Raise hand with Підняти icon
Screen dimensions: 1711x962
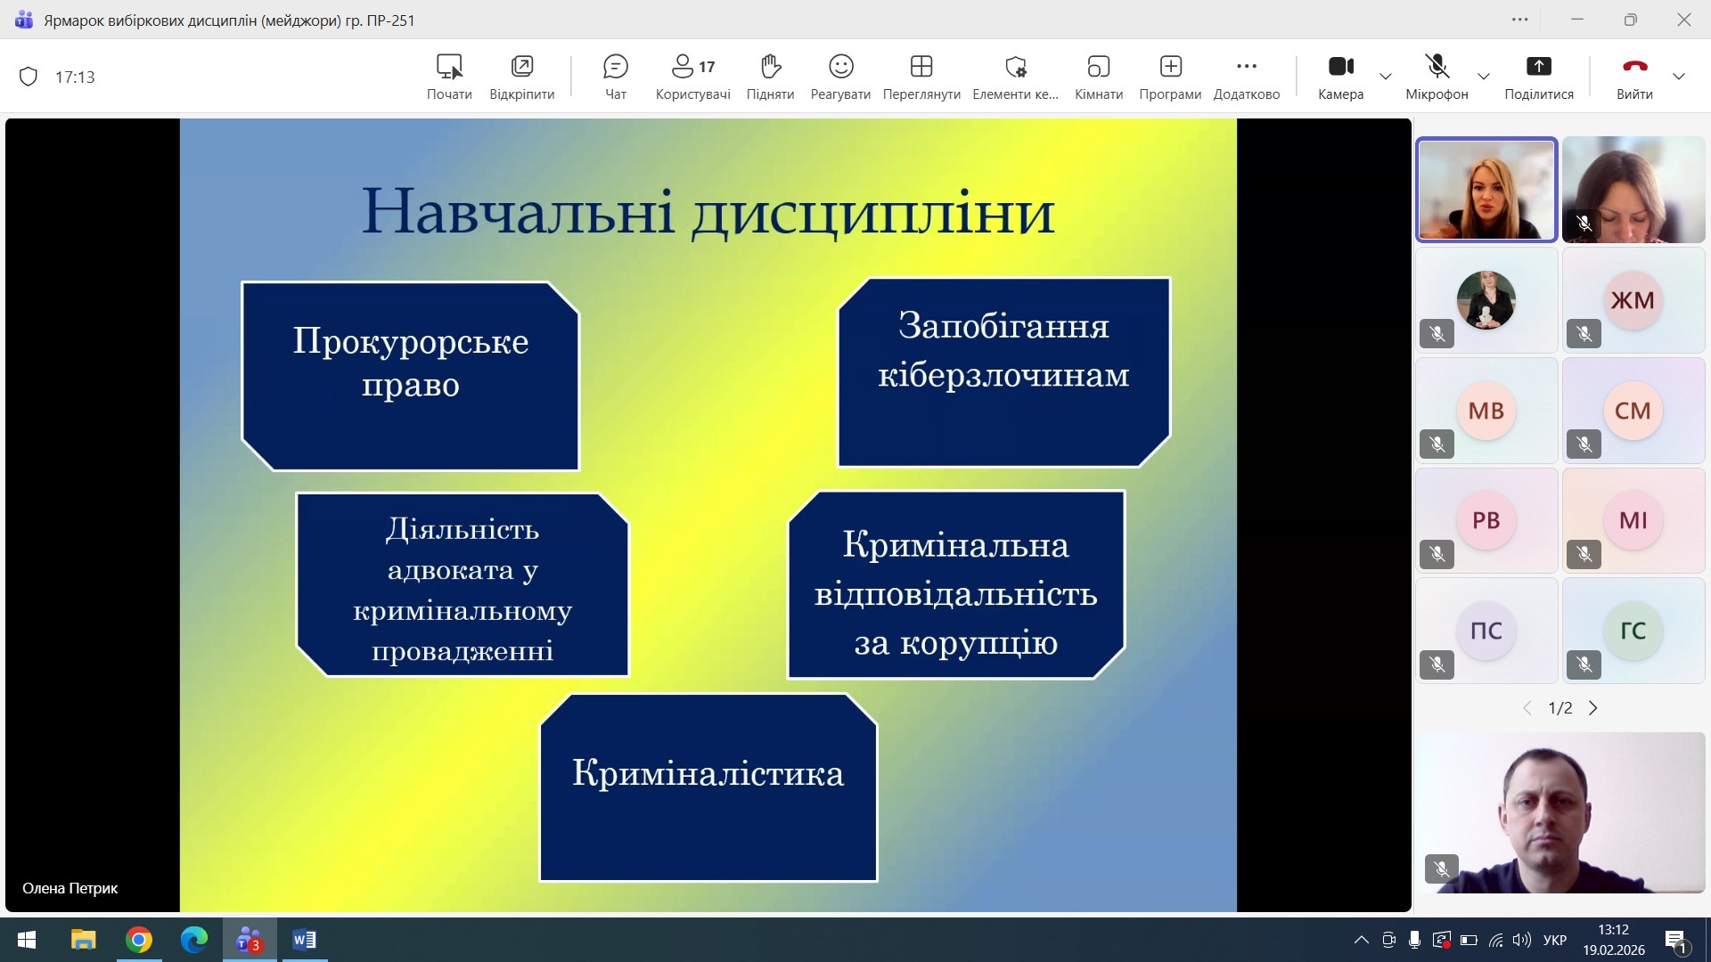770,76
